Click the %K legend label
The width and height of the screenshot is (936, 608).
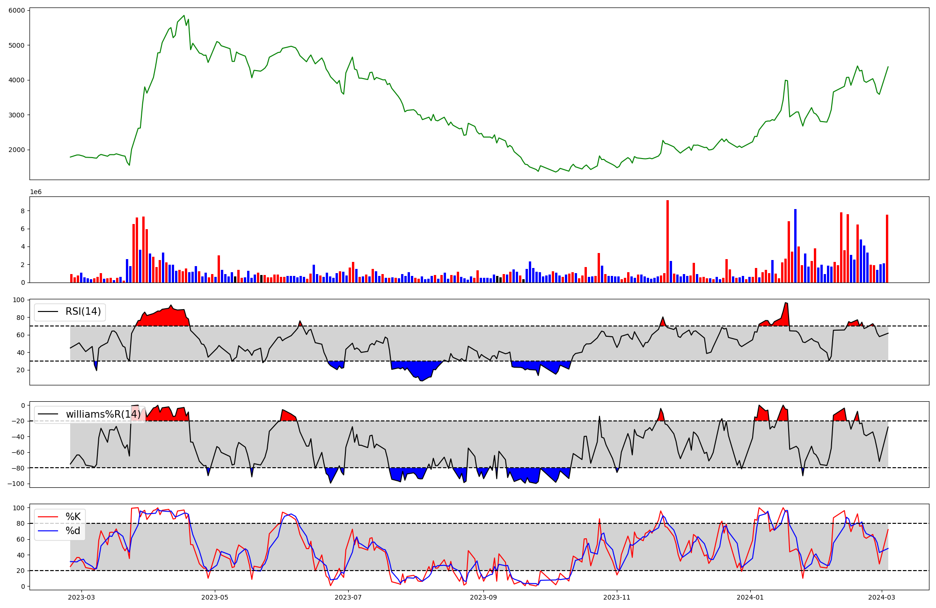(x=73, y=517)
